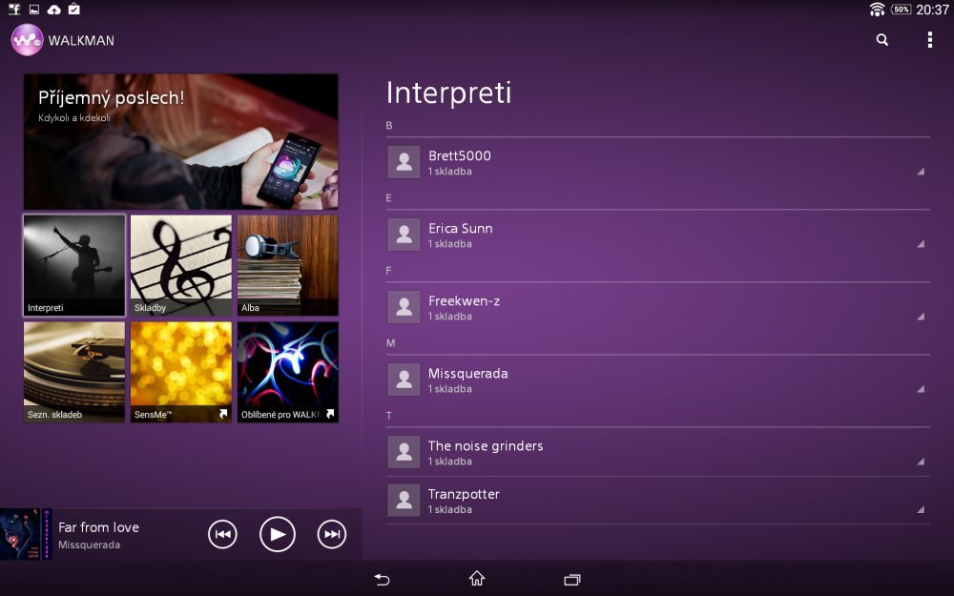The width and height of the screenshot is (954, 596).
Task: Jump back to previous track
Action: 222,534
